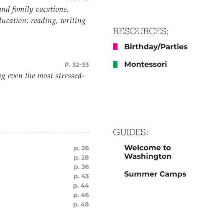This screenshot has width=214, height=214.
Task: Go to page 43 entry
Action: [82, 176]
